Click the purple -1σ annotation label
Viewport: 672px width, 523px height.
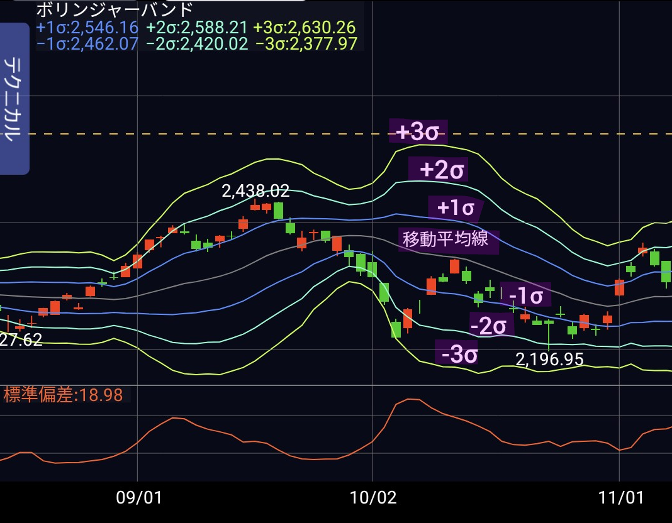pyautogui.click(x=526, y=295)
